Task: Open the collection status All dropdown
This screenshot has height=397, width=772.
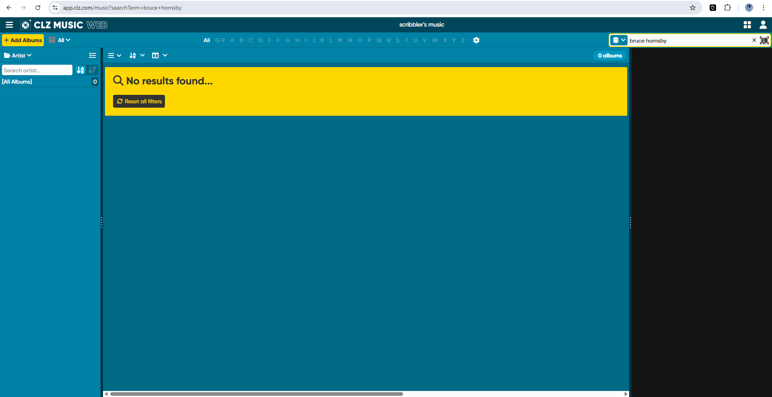Action: pos(60,40)
